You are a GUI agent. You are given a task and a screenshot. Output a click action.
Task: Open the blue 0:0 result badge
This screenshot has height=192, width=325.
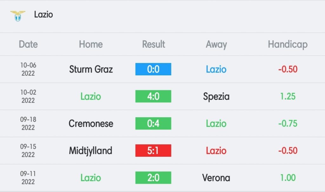(x=153, y=69)
